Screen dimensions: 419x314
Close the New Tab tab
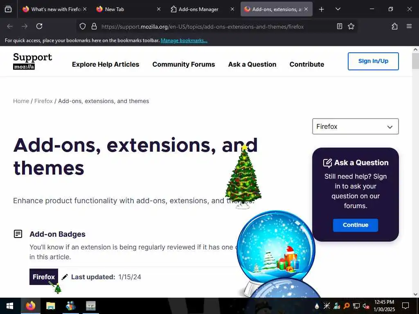coord(159,9)
